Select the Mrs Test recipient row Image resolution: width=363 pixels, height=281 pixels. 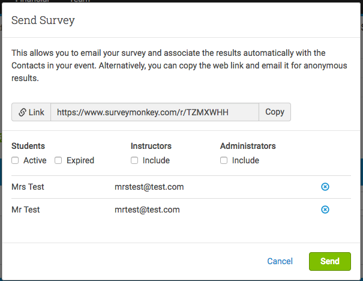[x=181, y=187]
